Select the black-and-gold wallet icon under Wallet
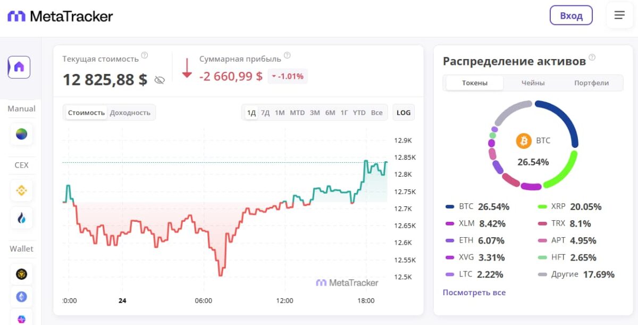The image size is (638, 325). (x=21, y=274)
